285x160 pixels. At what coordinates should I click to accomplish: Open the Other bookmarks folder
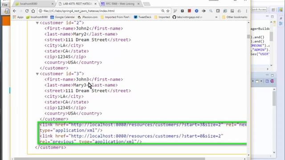235,17
